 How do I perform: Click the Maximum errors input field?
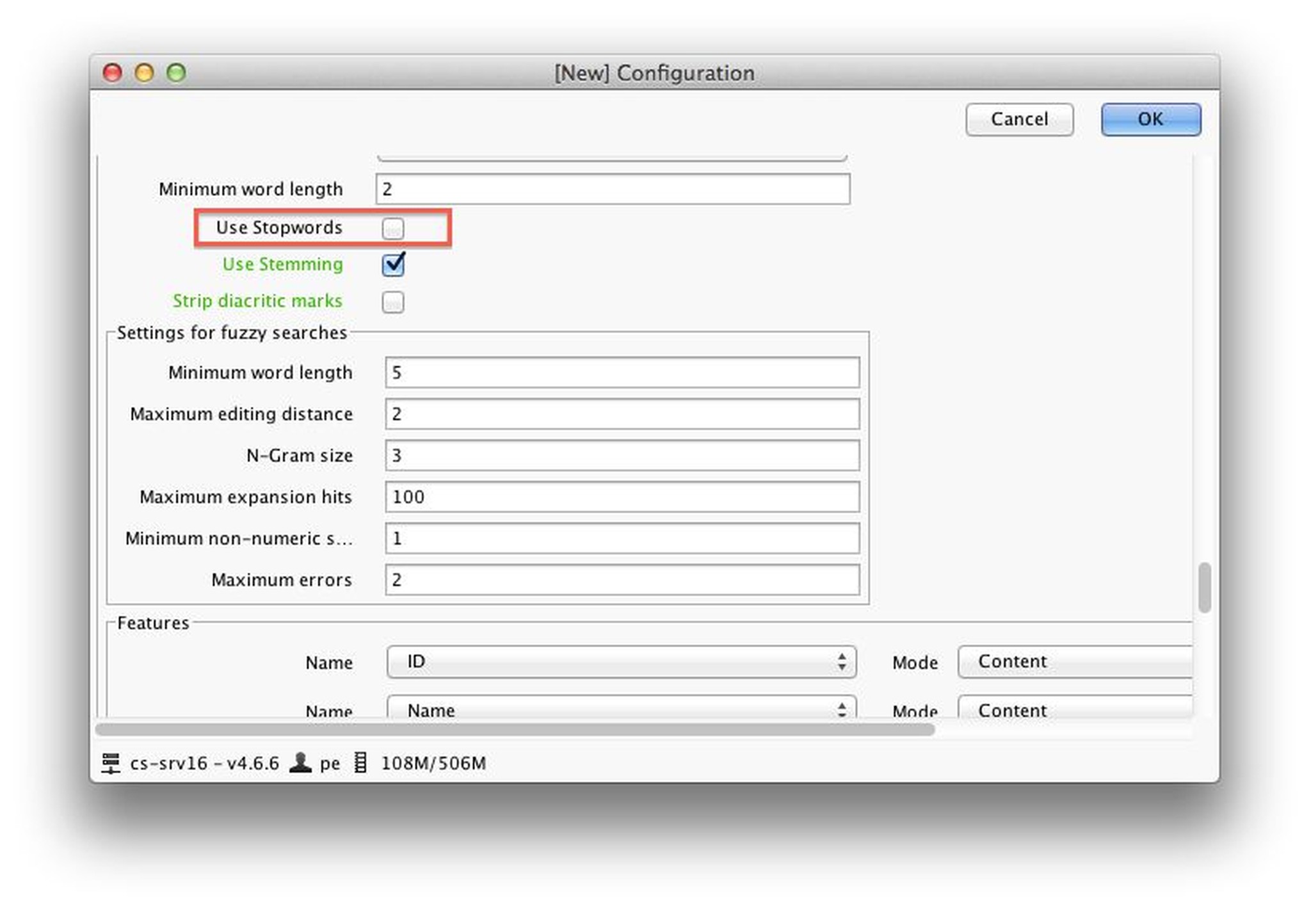tap(621, 580)
